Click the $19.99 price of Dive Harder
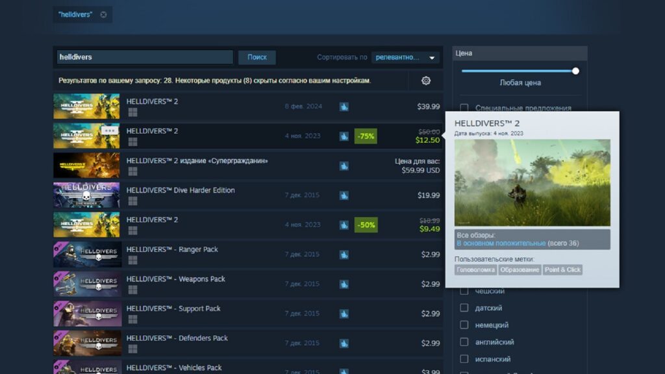 point(429,195)
